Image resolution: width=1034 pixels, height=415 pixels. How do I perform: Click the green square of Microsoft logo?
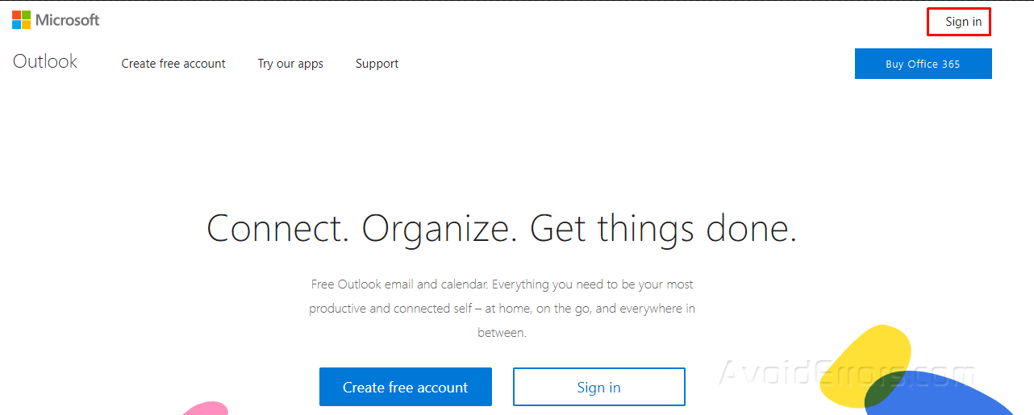pos(26,15)
